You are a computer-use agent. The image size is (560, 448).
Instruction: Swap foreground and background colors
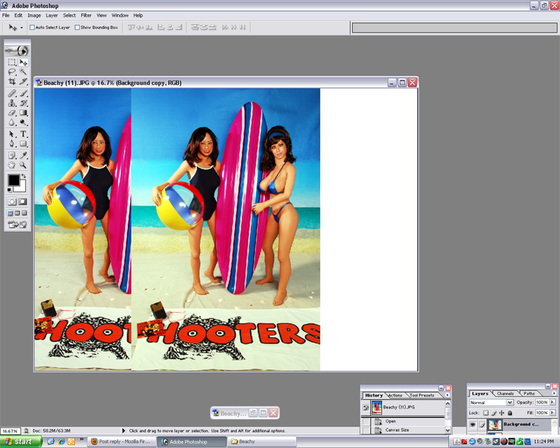23,176
